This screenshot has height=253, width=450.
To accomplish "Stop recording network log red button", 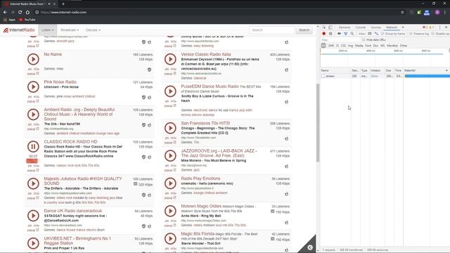I will point(324,34).
